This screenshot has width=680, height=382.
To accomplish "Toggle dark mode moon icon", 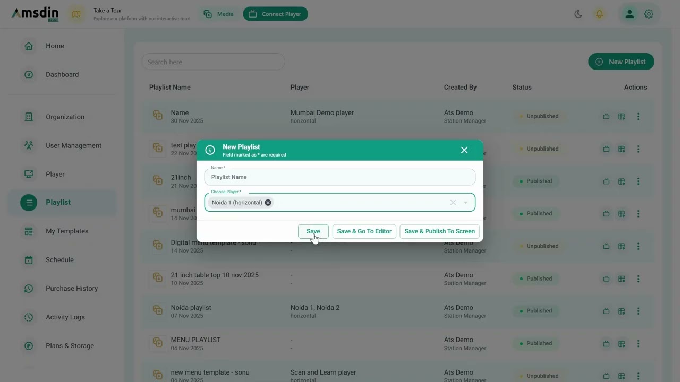I will coord(578,14).
